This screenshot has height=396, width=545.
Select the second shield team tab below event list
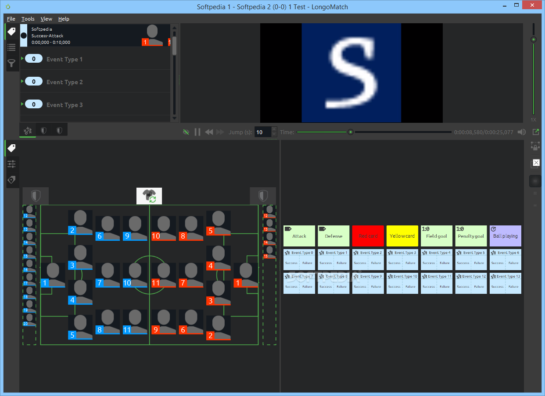coord(59,130)
